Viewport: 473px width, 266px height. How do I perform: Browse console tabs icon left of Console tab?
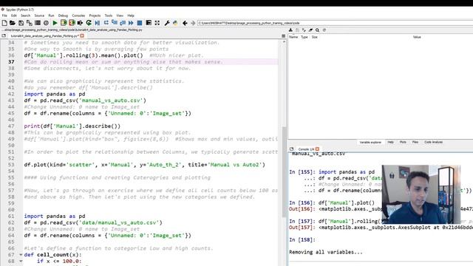[291, 149]
